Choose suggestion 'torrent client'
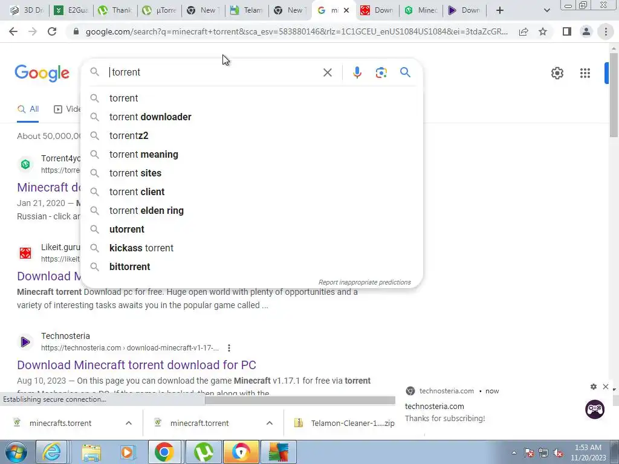The height and width of the screenshot is (464, 619). [251, 192]
